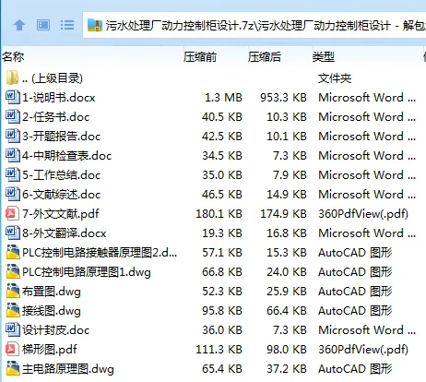Select file name 2-任务书.doc
The height and width of the screenshot is (382, 426).
[56, 117]
